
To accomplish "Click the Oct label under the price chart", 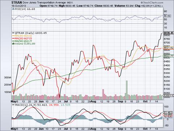I will pyautogui.click(x=145, y=101).
